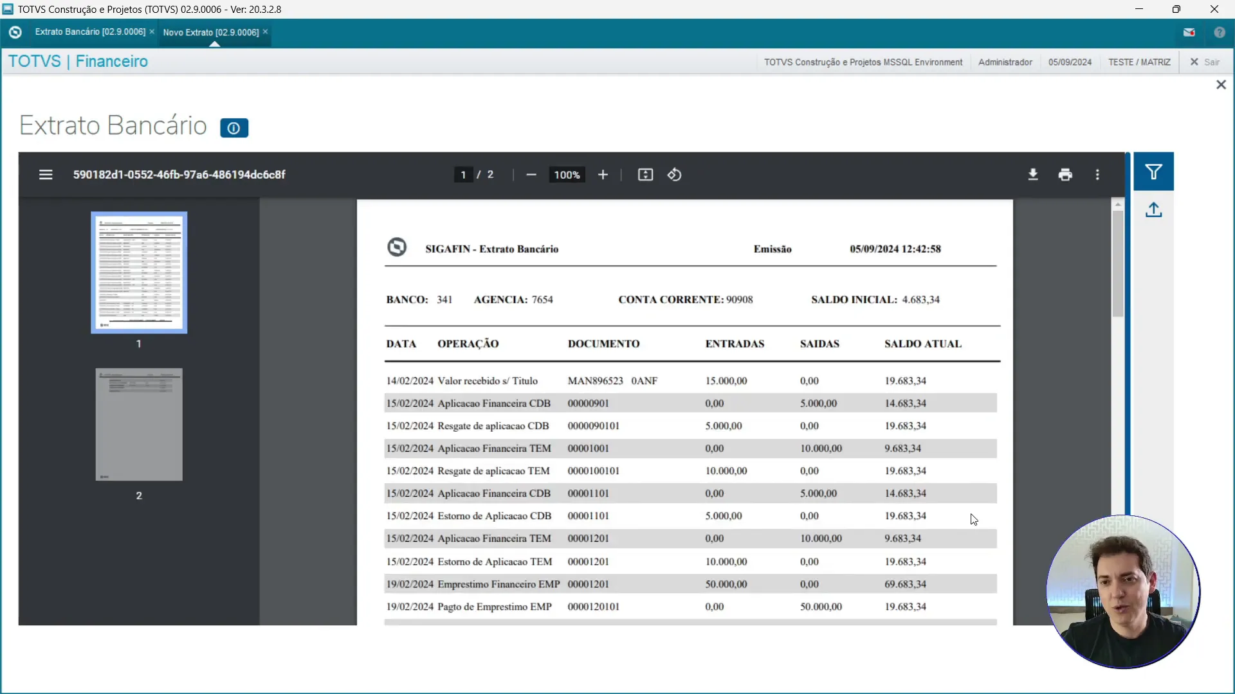Download the bank statement PDF
Screen dimensions: 1235x694
1033,175
